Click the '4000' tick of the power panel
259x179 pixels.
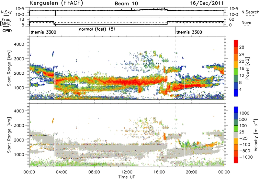tap(19, 44)
